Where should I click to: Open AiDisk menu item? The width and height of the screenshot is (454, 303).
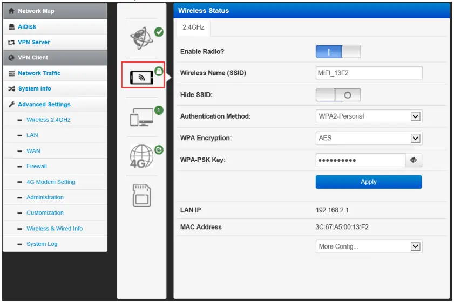point(55,26)
